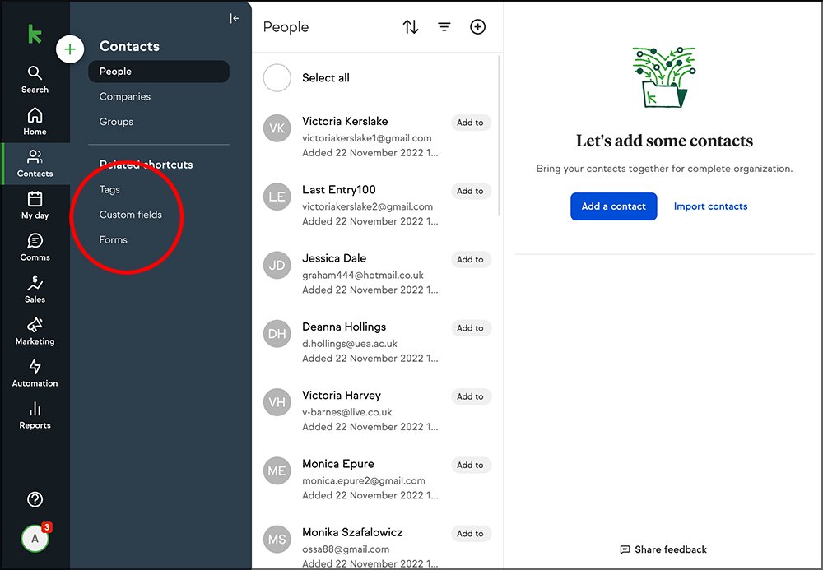Open the Automation lightning section
Screen dimensions: 823x570
[x=35, y=373]
